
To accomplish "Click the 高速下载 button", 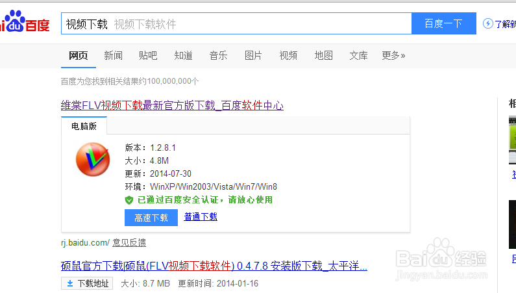I will tap(151, 218).
